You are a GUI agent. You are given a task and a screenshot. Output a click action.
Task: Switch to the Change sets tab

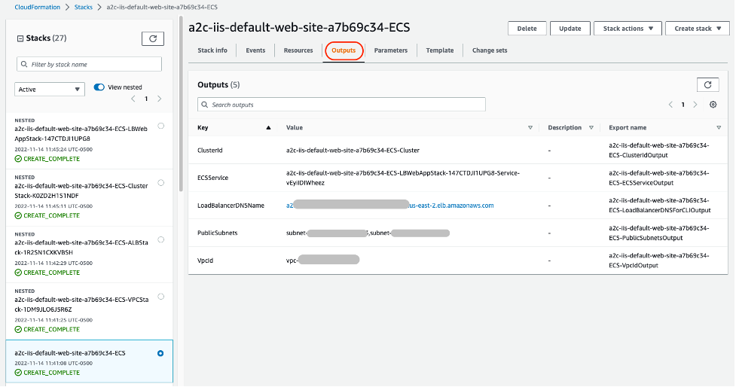coord(490,50)
